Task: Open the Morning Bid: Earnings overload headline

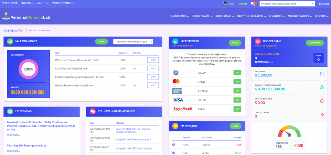Action: [27, 146]
